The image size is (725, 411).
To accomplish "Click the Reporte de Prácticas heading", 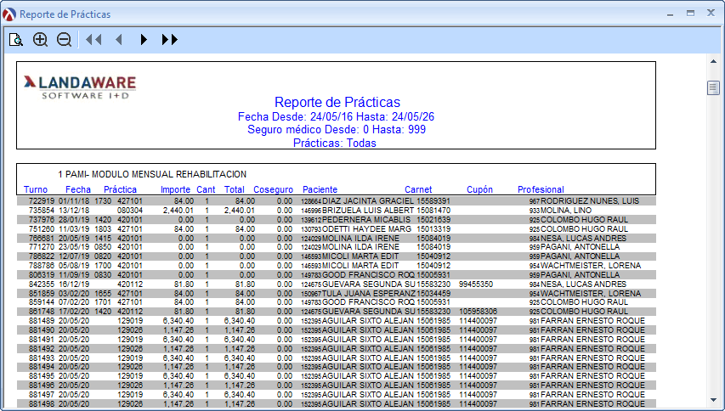I will [x=337, y=102].
